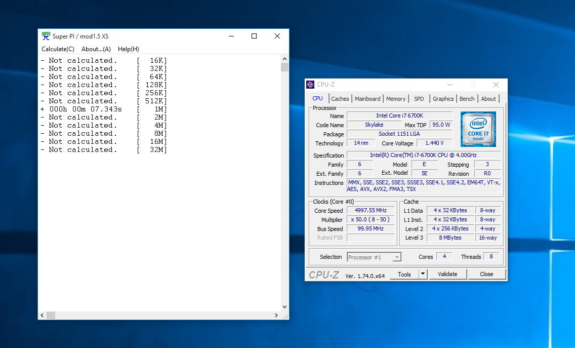Screen dimensions: 575x348
Task: Click the CPU-Z version text 'Ver. 1.74.0.x64'
Action: (x=365, y=276)
